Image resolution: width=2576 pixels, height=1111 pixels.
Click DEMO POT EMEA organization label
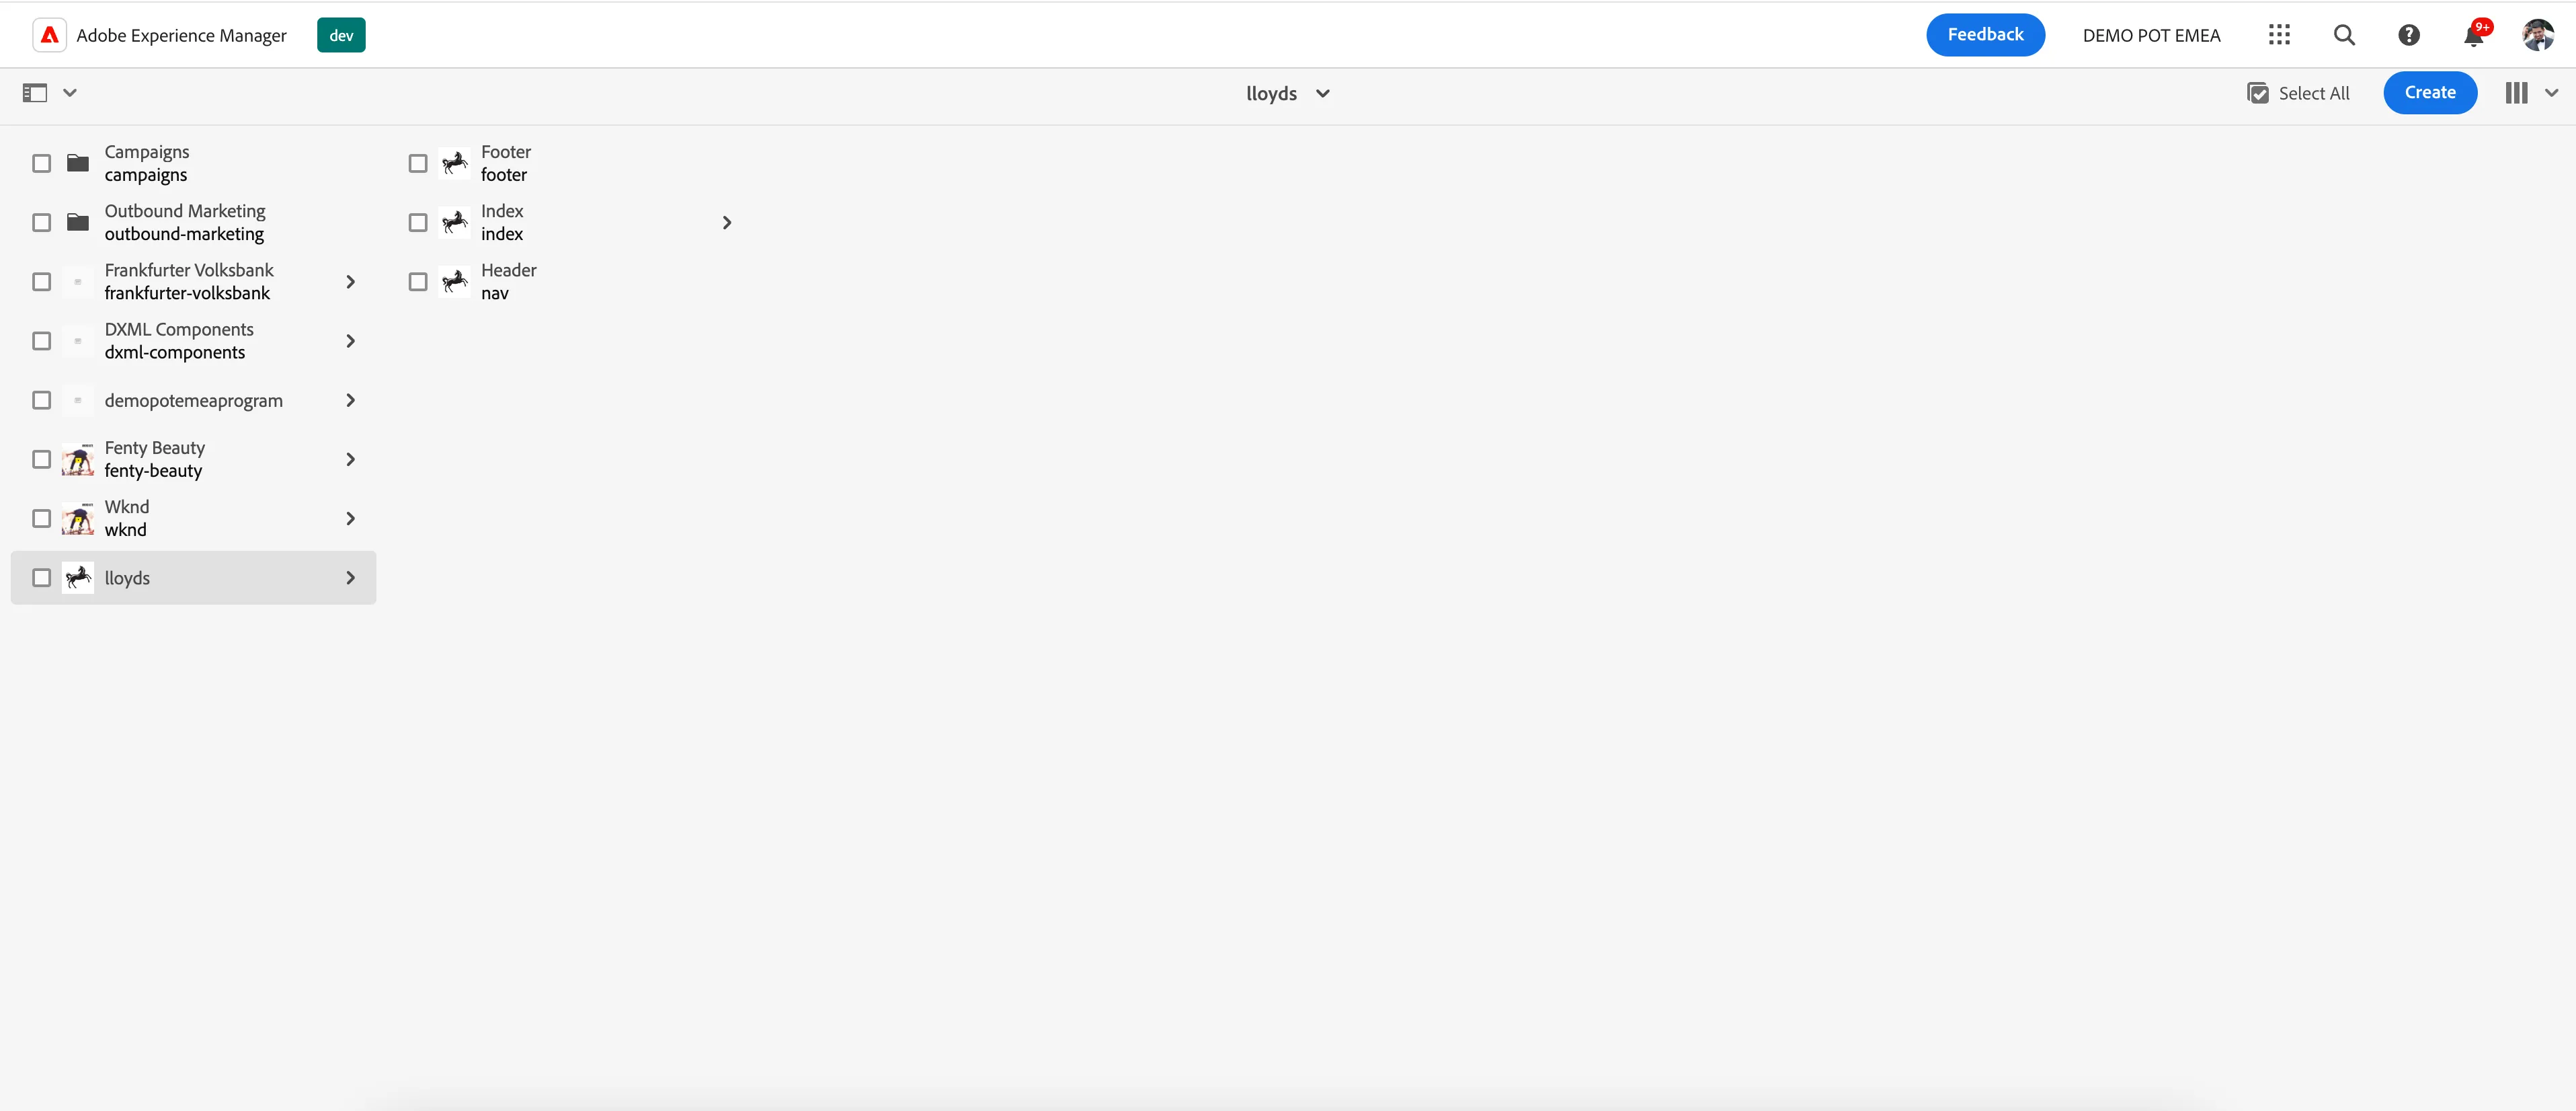2151,35
